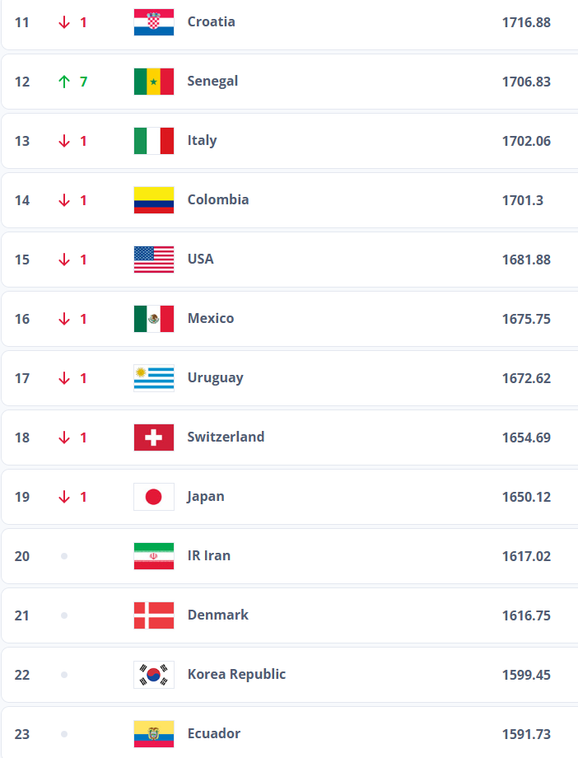Viewport: 578px width, 758px height.
Task: Click the red down arrow beside Croatia
Action: 64,22
